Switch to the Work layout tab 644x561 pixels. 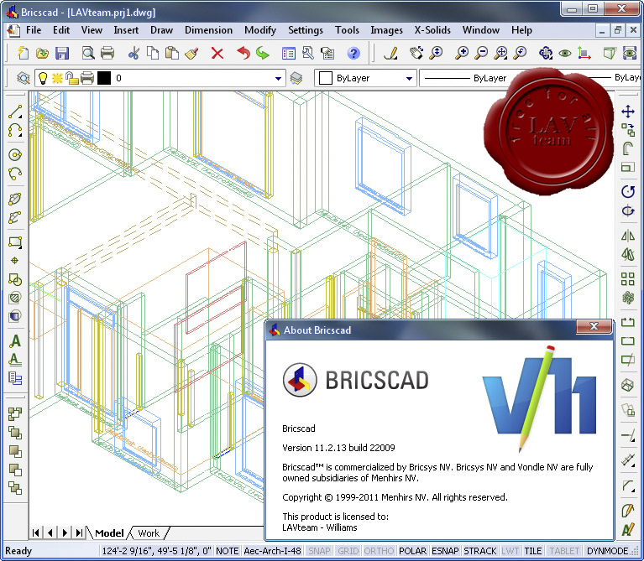coord(149,533)
